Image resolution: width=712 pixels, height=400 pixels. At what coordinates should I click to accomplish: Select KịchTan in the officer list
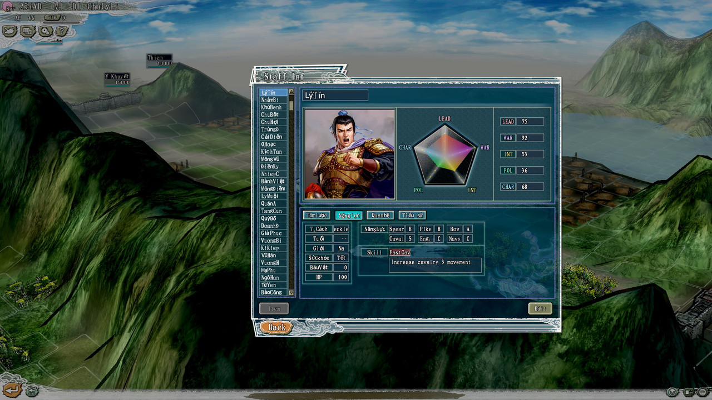tap(273, 152)
